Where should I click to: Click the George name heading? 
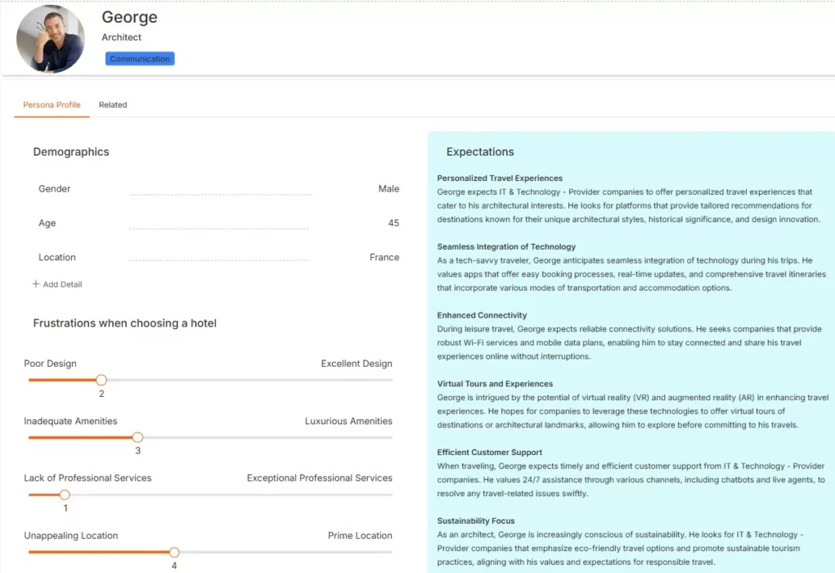[129, 17]
